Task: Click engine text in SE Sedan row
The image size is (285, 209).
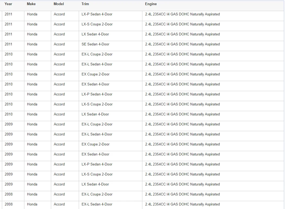Action: tap(182, 44)
